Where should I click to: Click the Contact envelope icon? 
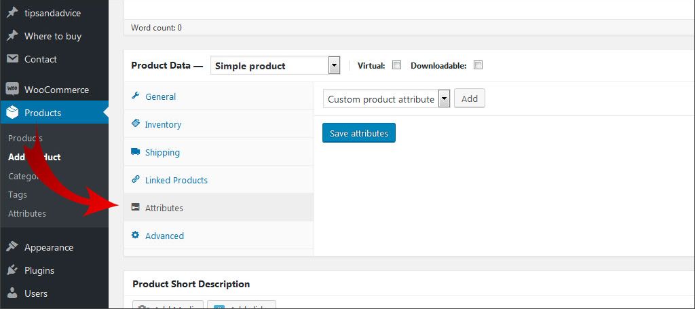pyautogui.click(x=12, y=59)
